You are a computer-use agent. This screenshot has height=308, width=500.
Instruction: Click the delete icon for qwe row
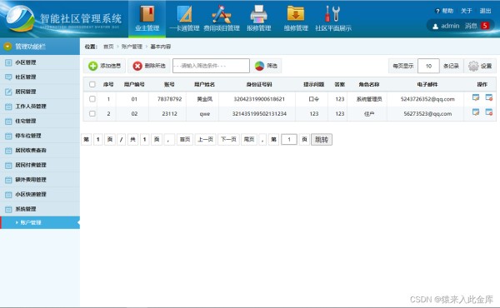coord(489,112)
